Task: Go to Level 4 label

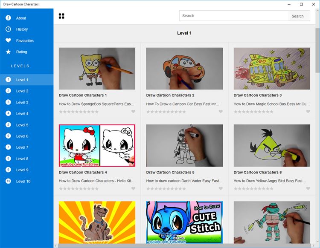Action: [x=22, y=113]
